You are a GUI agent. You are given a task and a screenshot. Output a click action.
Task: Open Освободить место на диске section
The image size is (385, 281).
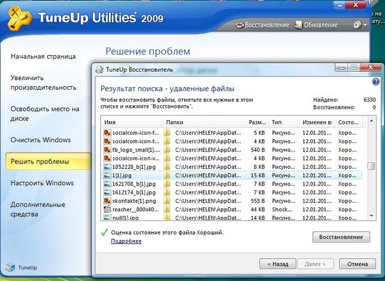coord(45,114)
